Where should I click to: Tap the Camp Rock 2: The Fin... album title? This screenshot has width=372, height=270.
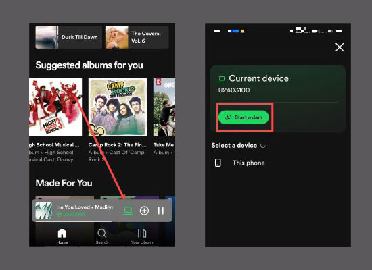point(118,144)
